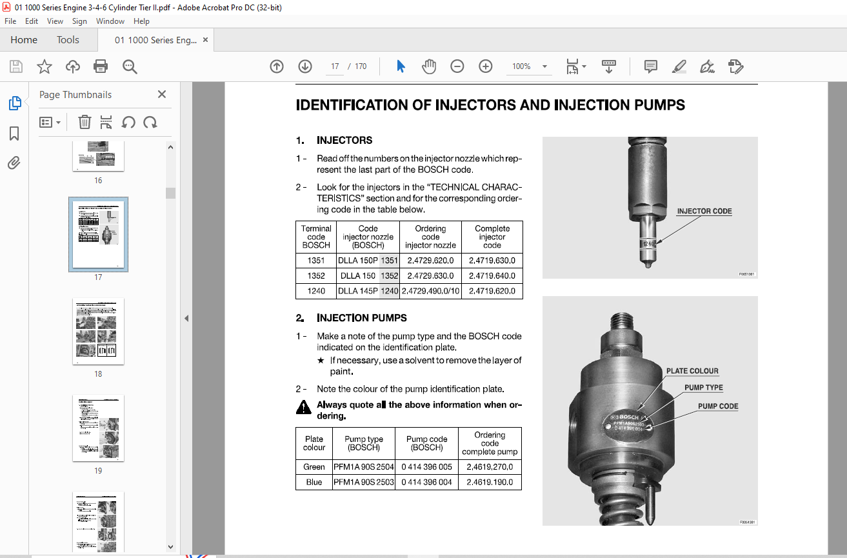Toggle scrolling mode keyboard icon

click(608, 66)
